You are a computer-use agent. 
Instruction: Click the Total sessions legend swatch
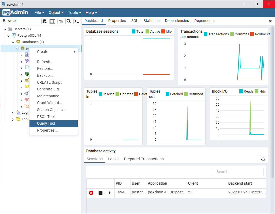(x=133, y=31)
